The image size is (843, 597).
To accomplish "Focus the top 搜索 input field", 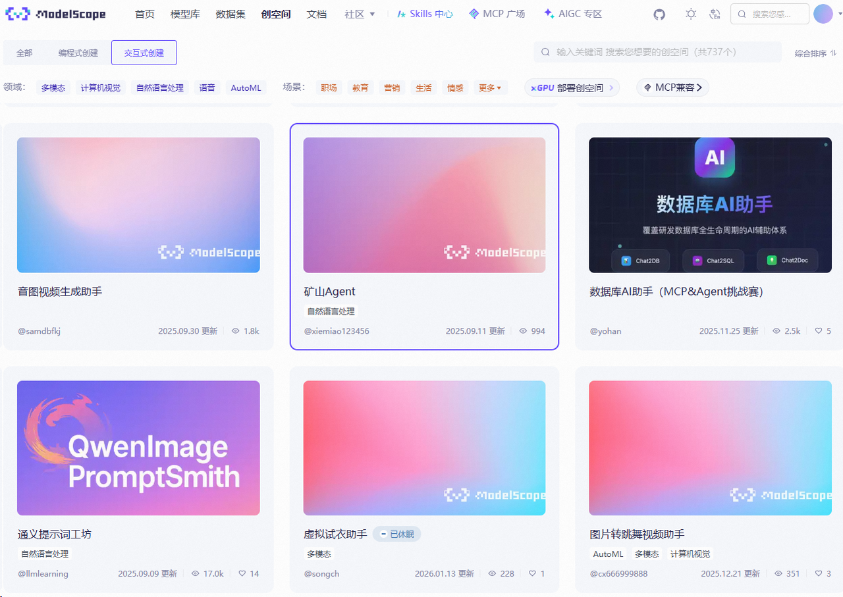I will [x=770, y=14].
